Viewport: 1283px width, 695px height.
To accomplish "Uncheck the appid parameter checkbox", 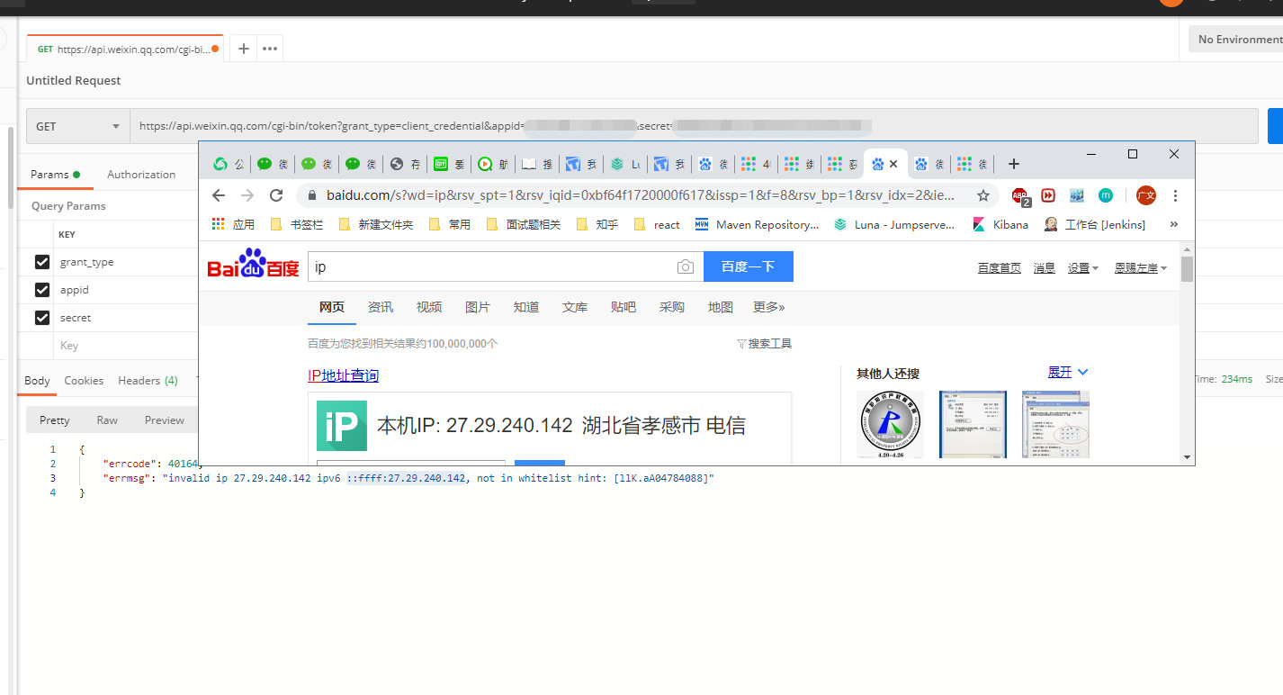I will pyautogui.click(x=41, y=290).
